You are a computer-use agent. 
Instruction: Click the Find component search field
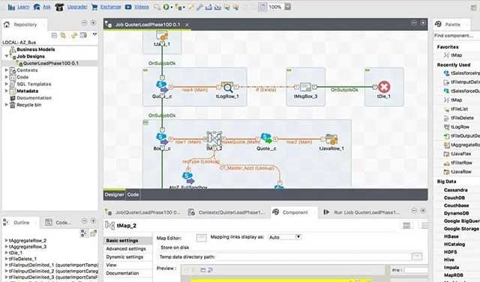pos(457,36)
